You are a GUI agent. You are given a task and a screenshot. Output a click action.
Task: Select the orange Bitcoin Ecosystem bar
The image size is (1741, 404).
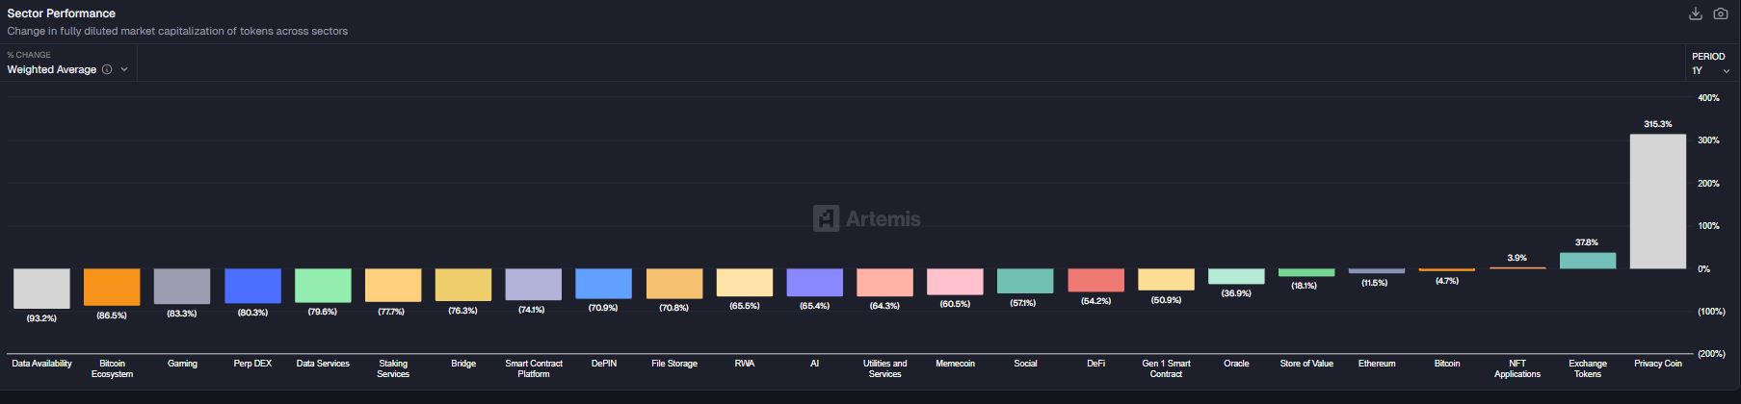point(112,287)
